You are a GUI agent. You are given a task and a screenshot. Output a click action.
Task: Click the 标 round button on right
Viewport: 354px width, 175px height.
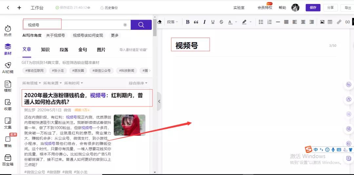(349, 85)
